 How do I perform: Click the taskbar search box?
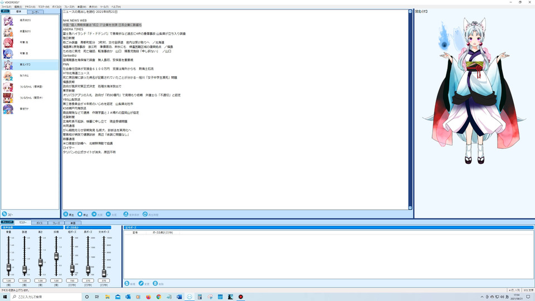[x=46, y=297]
